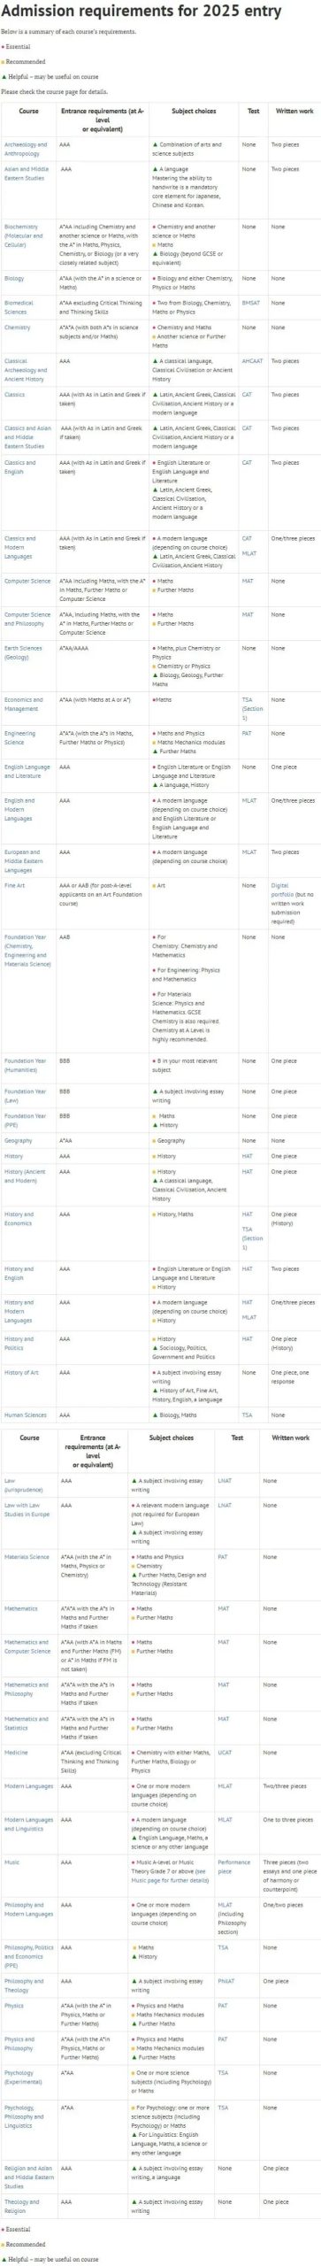The image size is (321, 2266).
Task: Open the Earth Sciences (Geology) course link
Action: point(23,652)
